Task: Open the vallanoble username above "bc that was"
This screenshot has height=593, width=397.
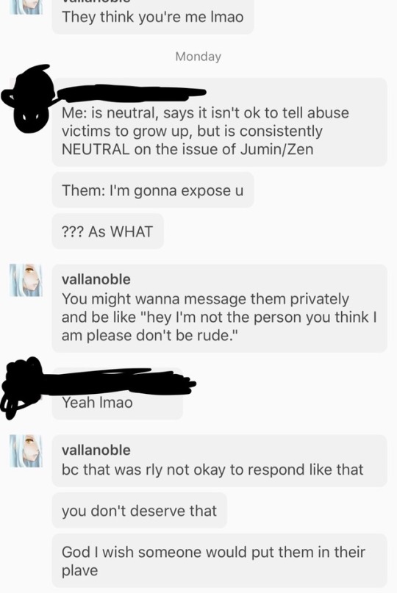Action: [x=96, y=450]
